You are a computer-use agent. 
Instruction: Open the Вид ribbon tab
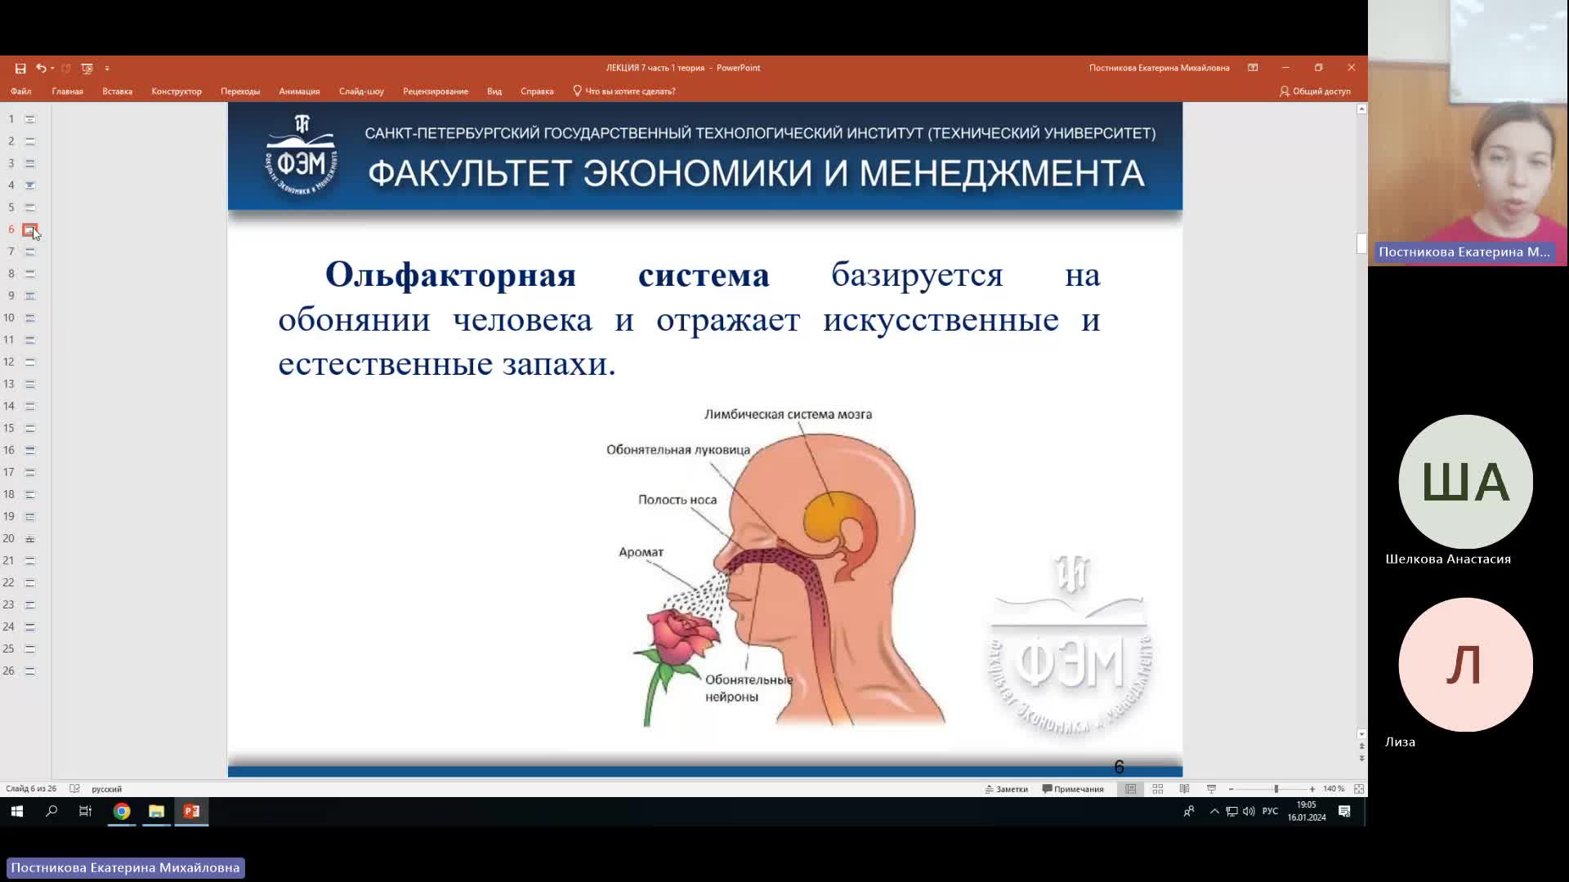click(494, 91)
